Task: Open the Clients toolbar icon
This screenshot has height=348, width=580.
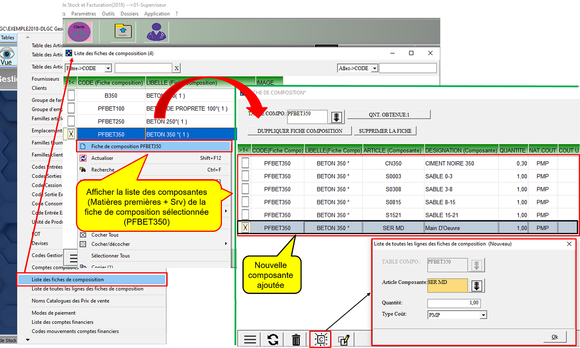Action: pyautogui.click(x=79, y=31)
